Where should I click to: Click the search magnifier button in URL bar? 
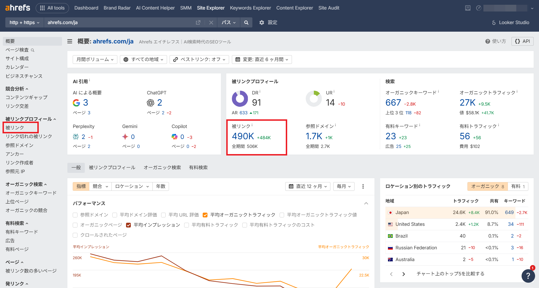pyautogui.click(x=246, y=22)
